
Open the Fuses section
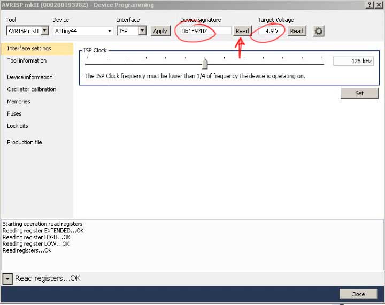pos(14,113)
